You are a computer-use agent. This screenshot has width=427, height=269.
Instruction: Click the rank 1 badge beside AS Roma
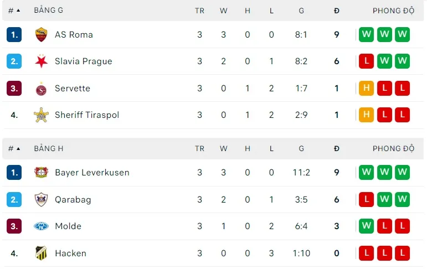click(x=14, y=35)
